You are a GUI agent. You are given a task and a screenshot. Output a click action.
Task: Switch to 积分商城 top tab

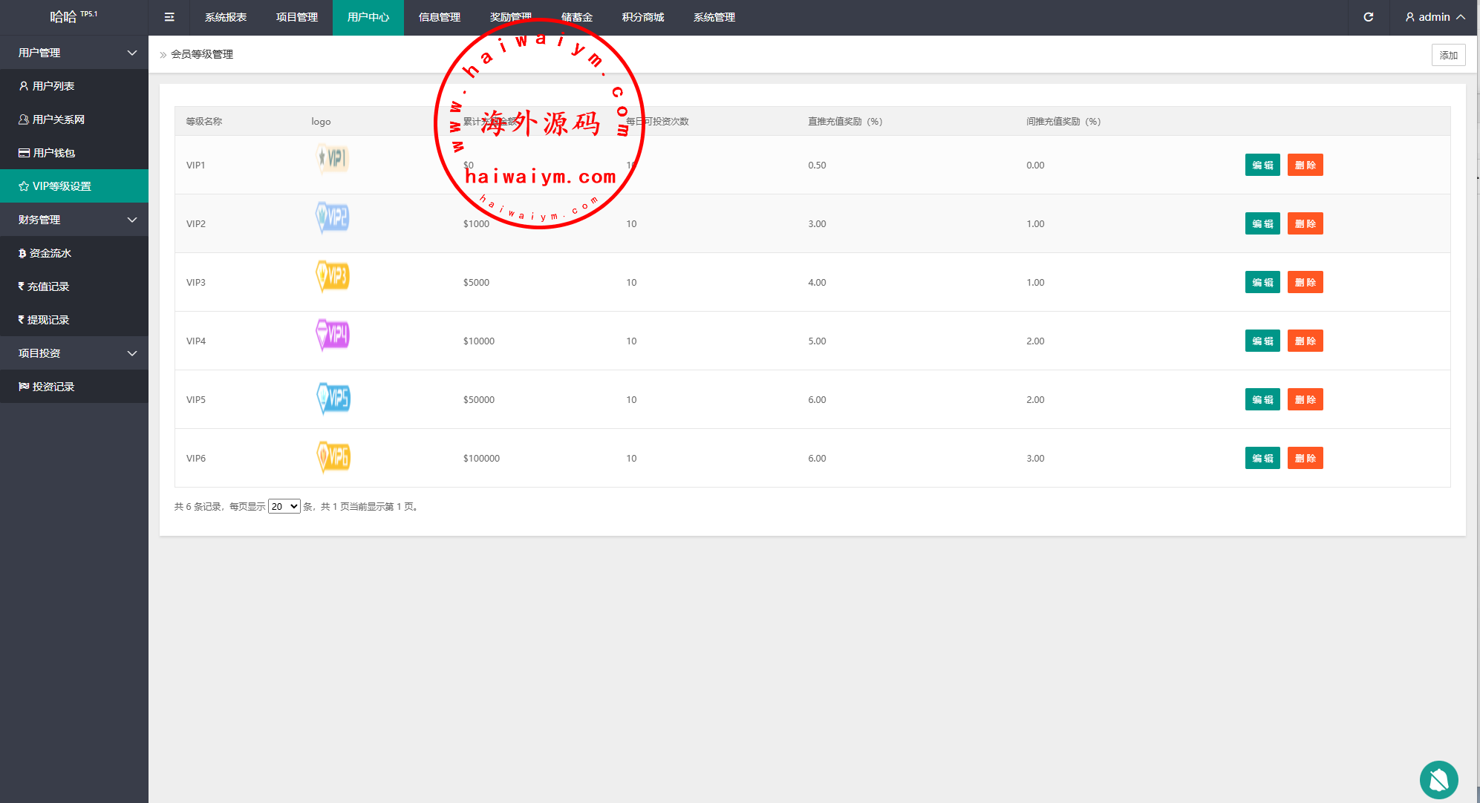pos(643,17)
